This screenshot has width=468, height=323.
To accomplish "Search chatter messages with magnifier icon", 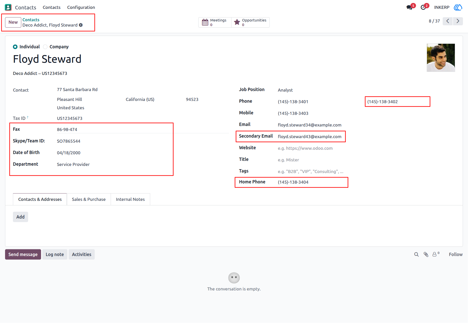I will point(416,254).
